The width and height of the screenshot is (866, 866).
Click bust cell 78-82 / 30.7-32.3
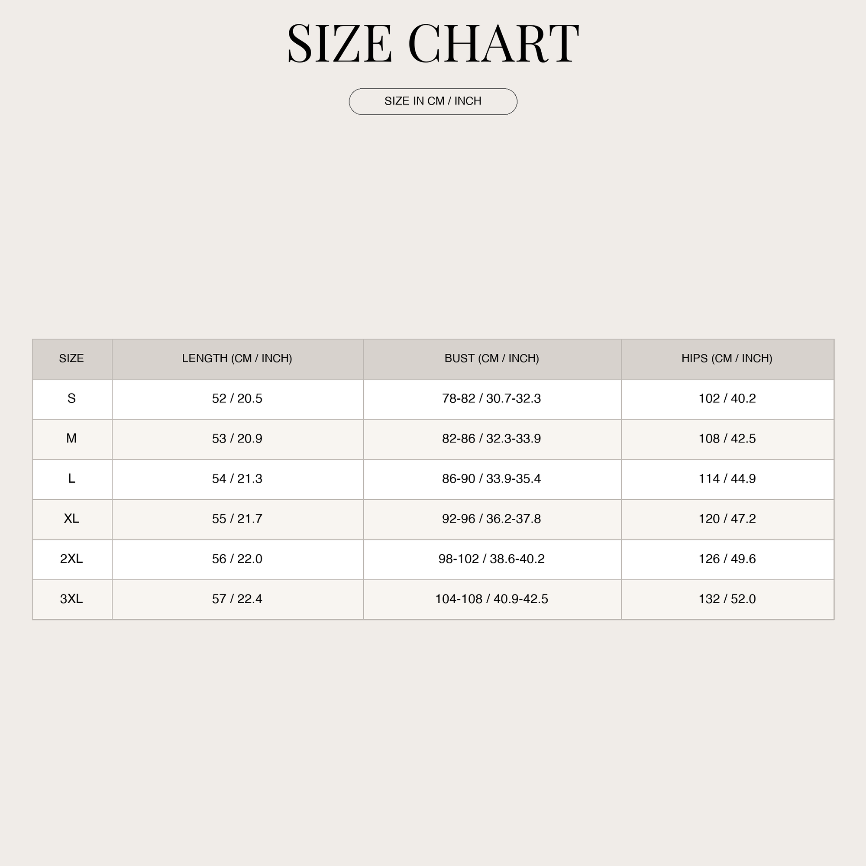[492, 399]
